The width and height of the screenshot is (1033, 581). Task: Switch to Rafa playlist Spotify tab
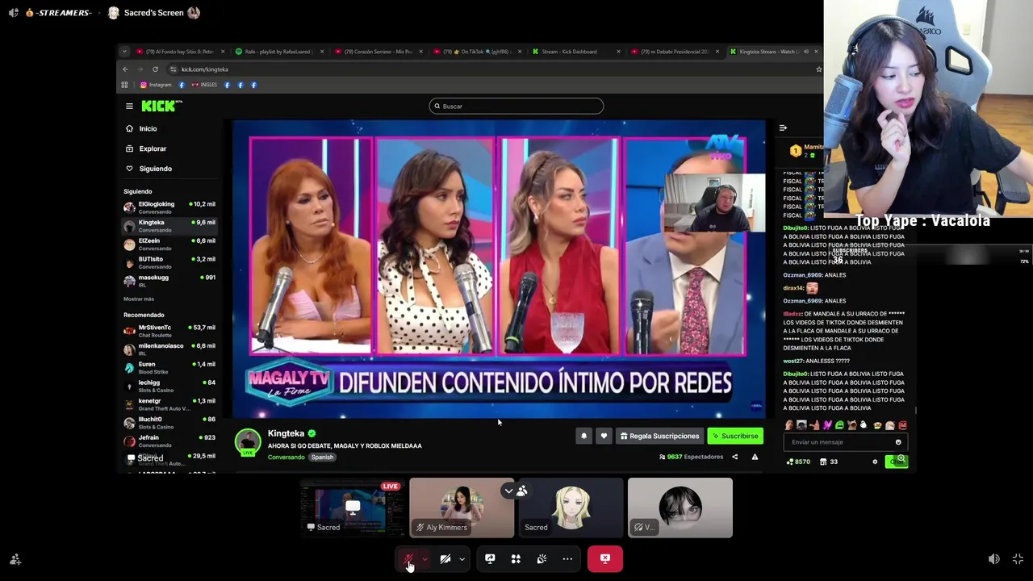click(279, 52)
